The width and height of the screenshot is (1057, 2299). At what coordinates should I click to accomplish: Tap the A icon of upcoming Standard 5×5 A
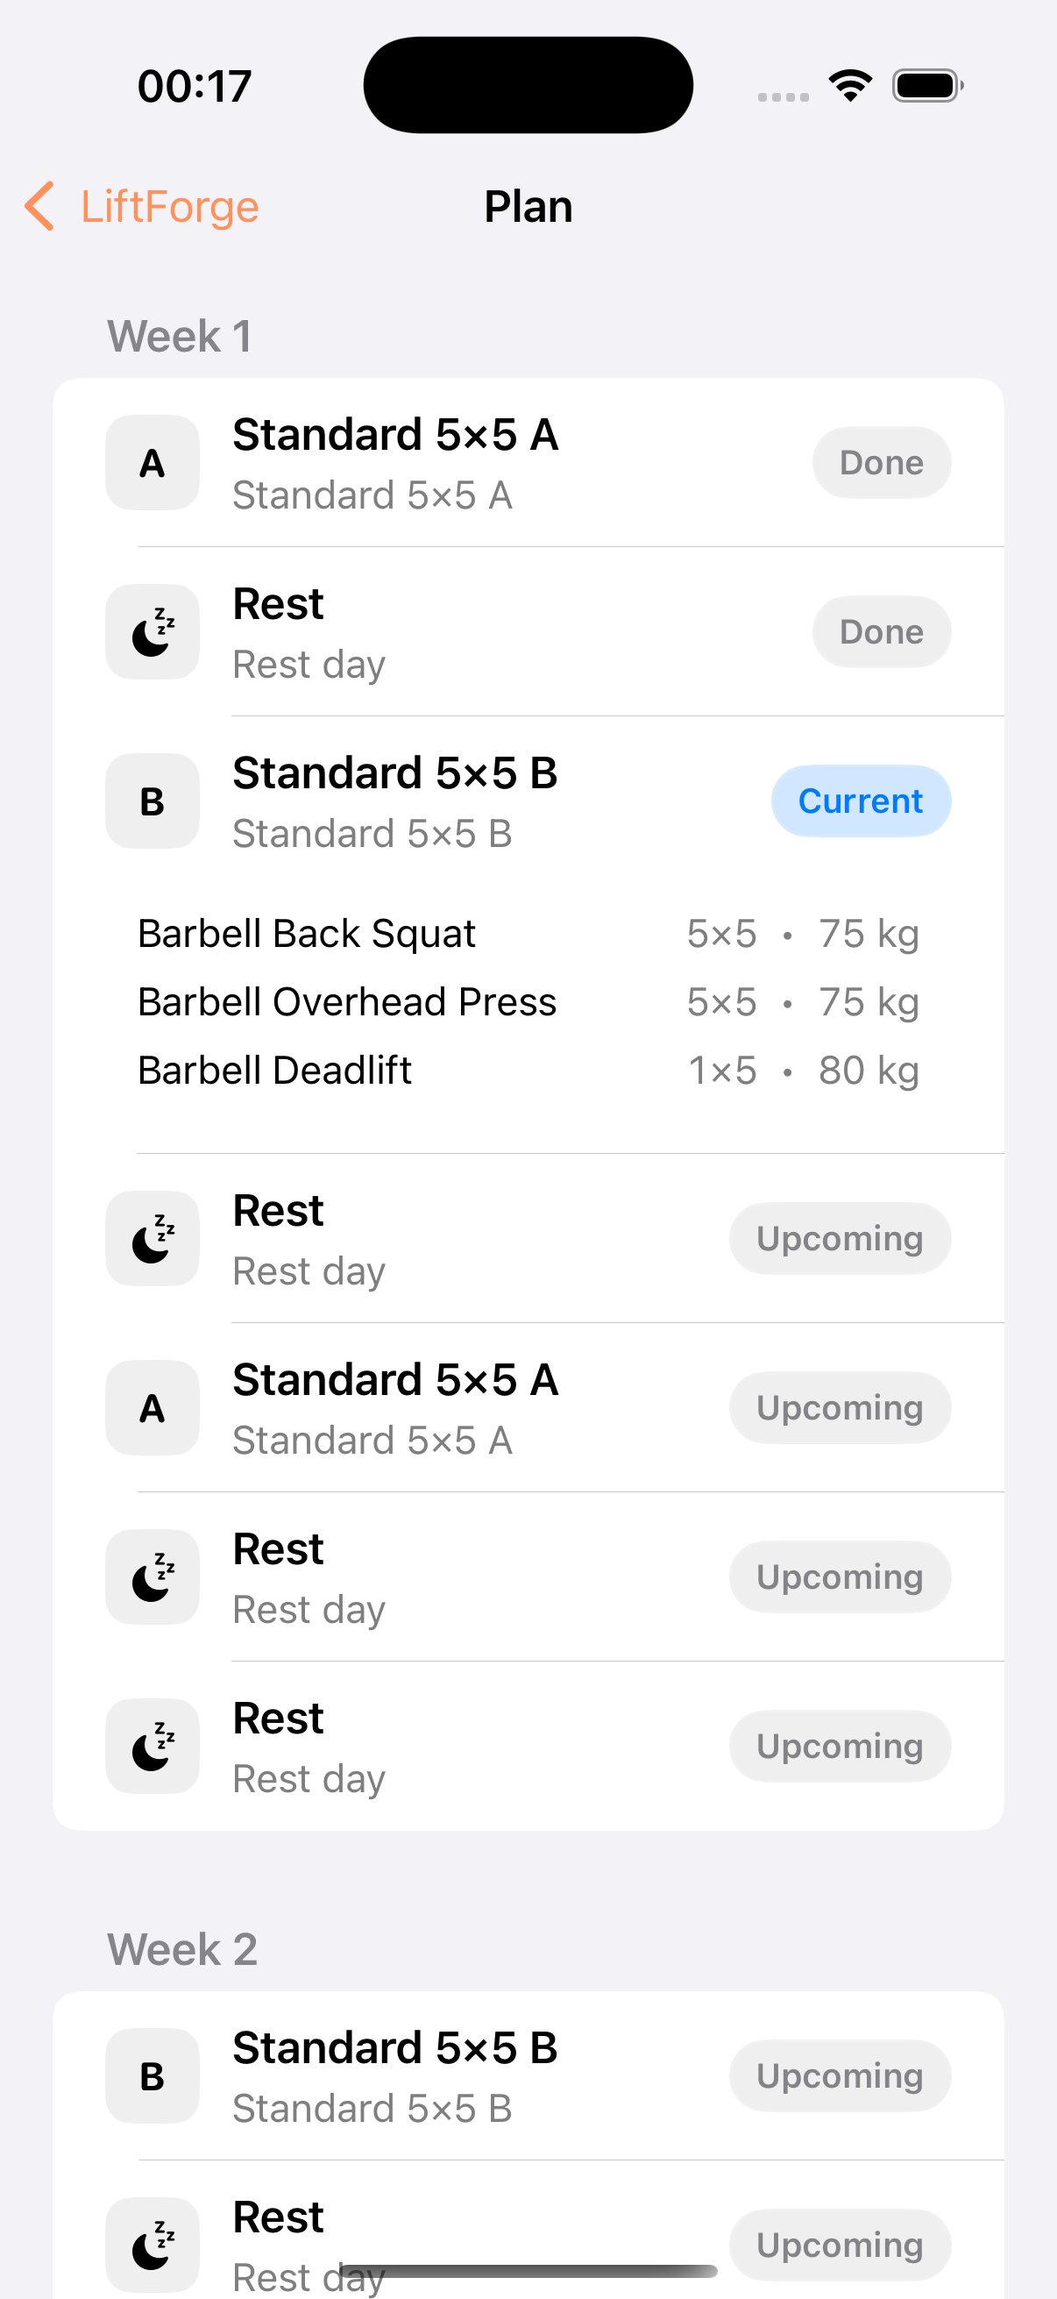tap(153, 1408)
